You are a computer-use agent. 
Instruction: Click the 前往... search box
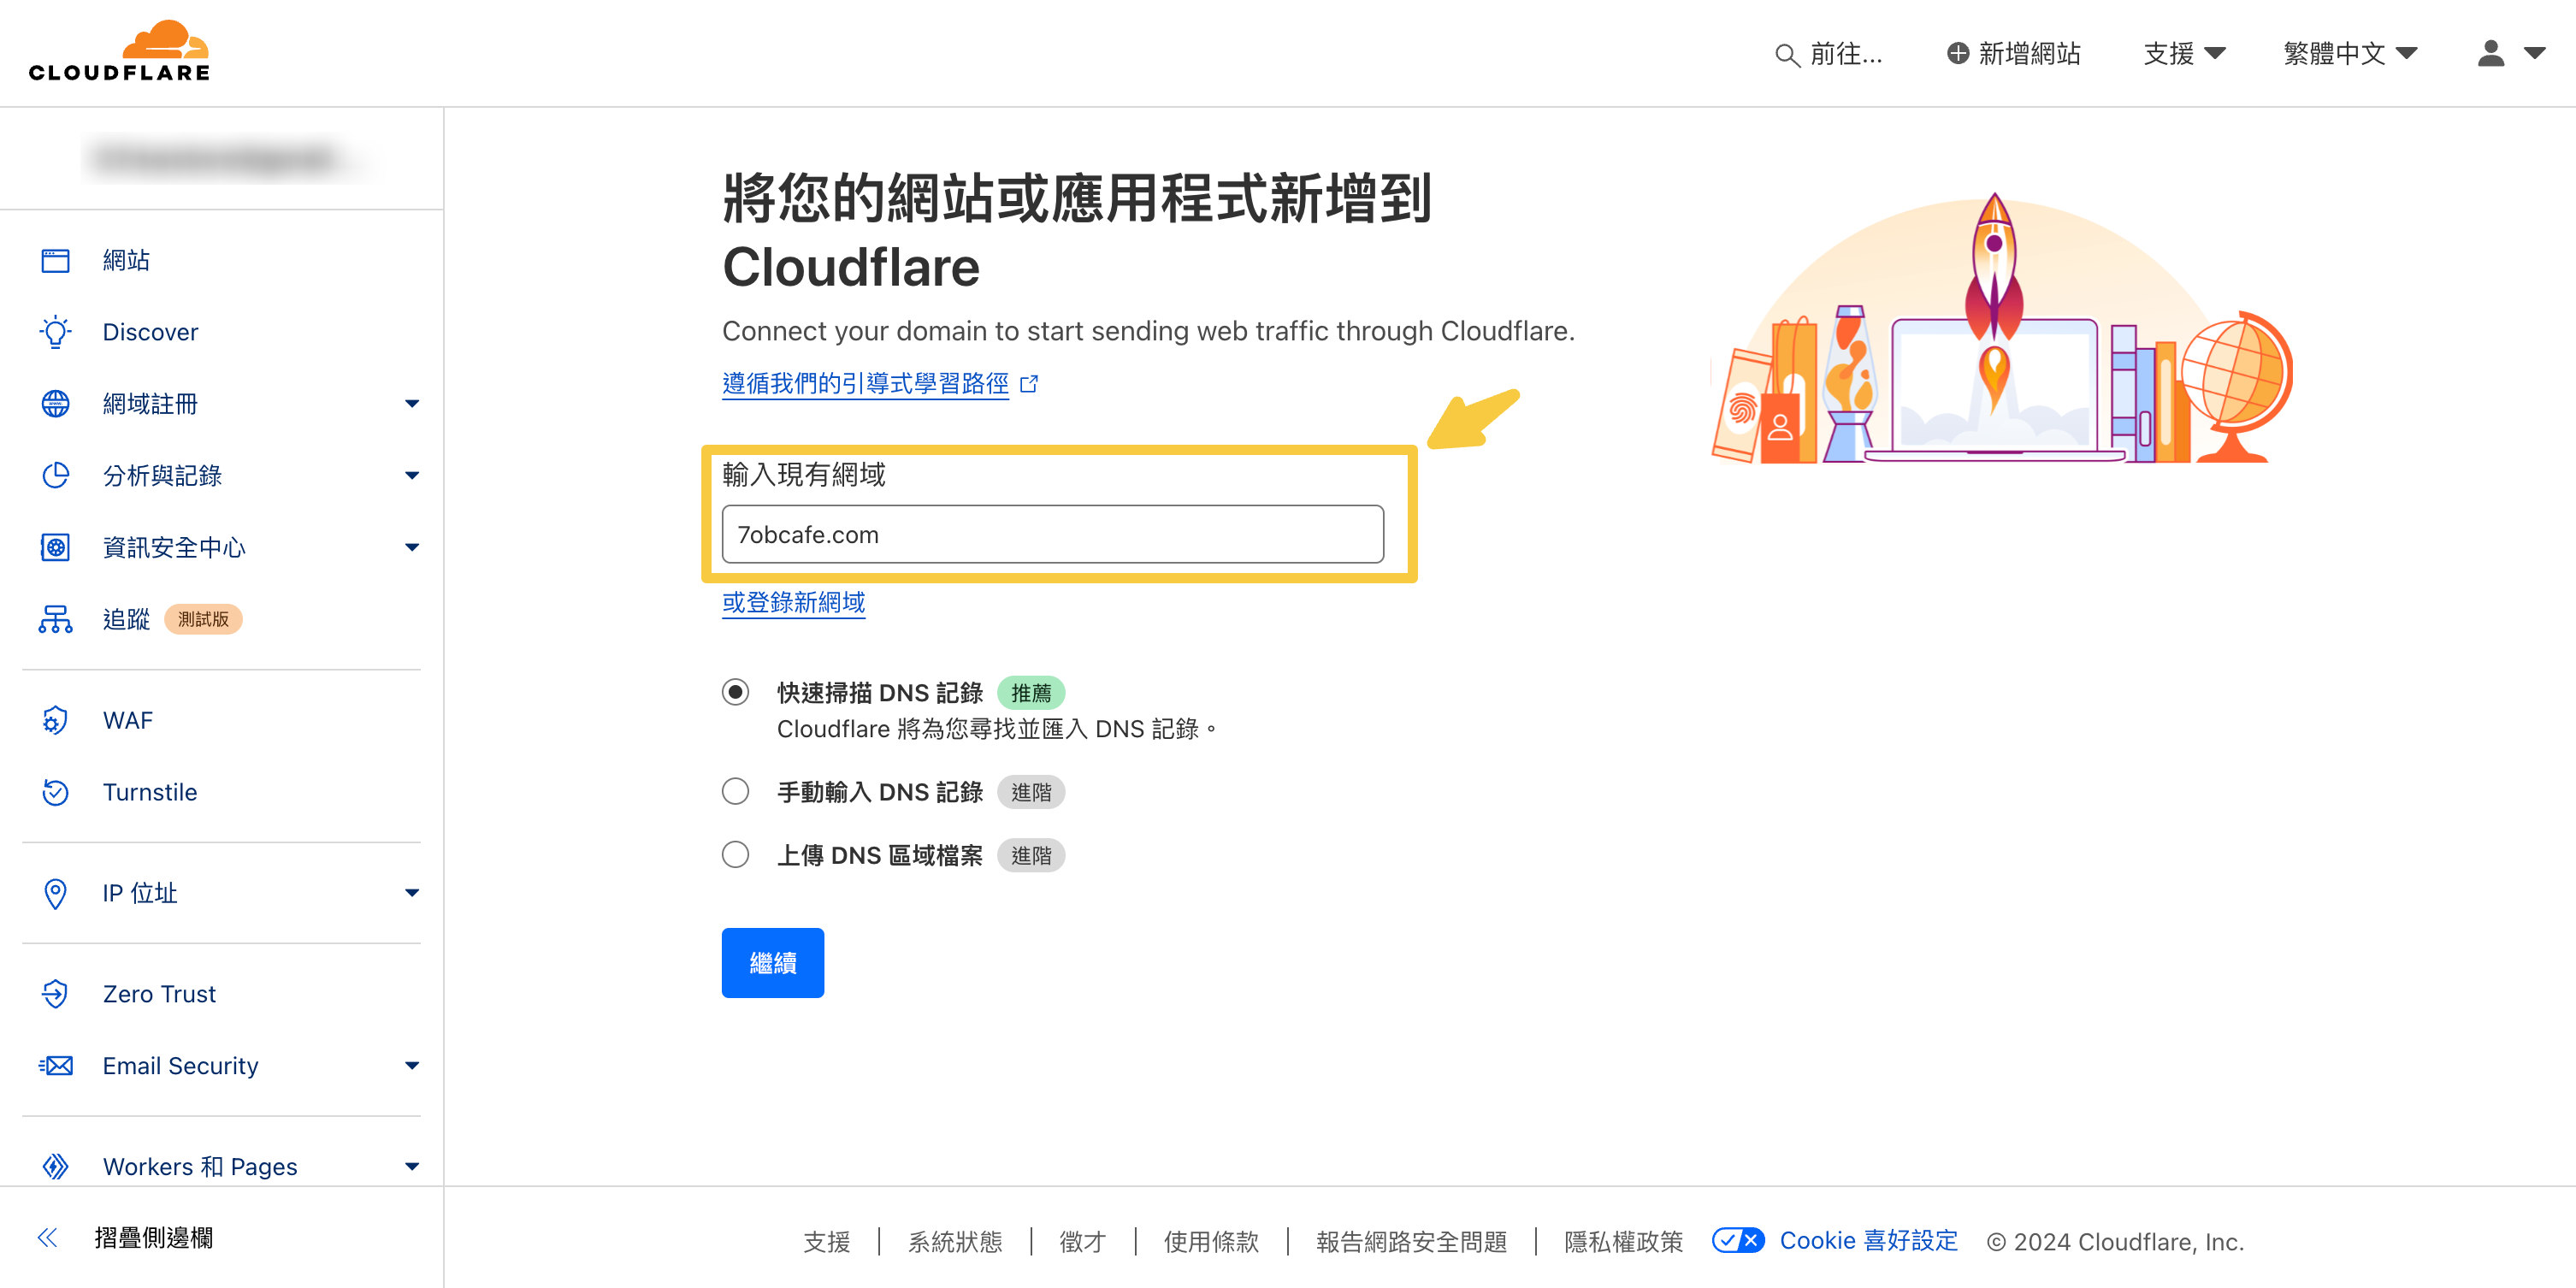(x=1830, y=54)
